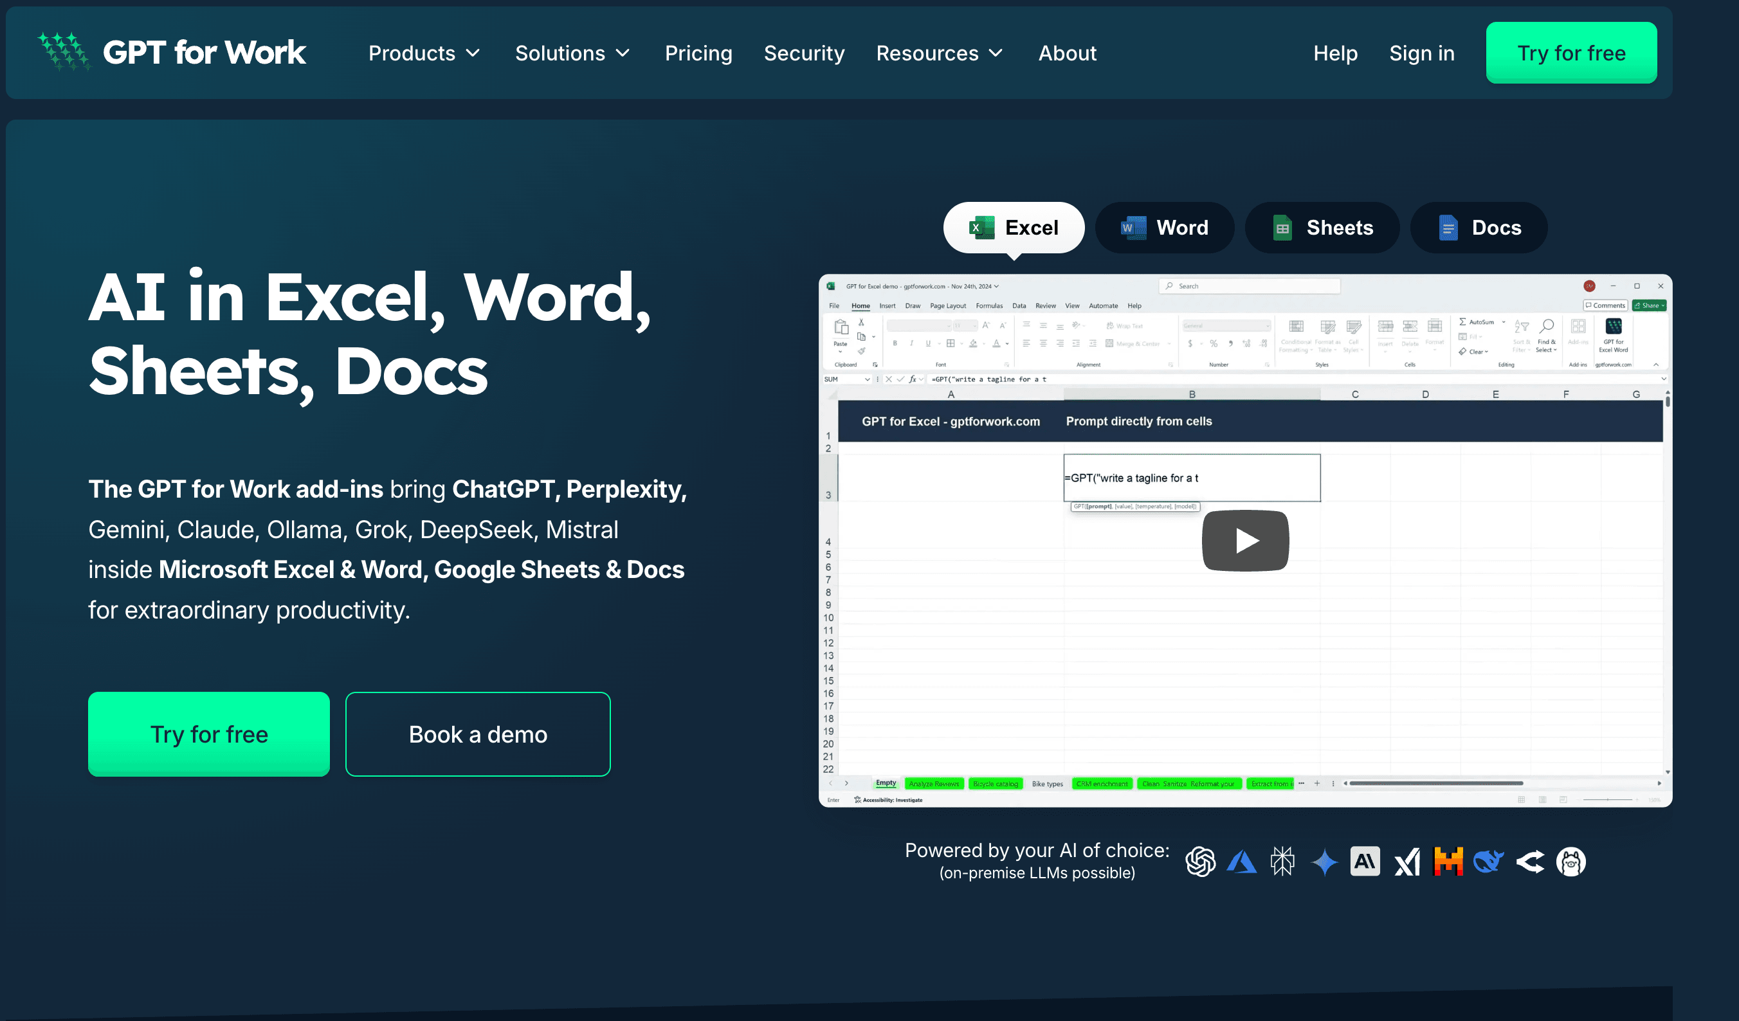Click the Excel Search box

[1250, 286]
